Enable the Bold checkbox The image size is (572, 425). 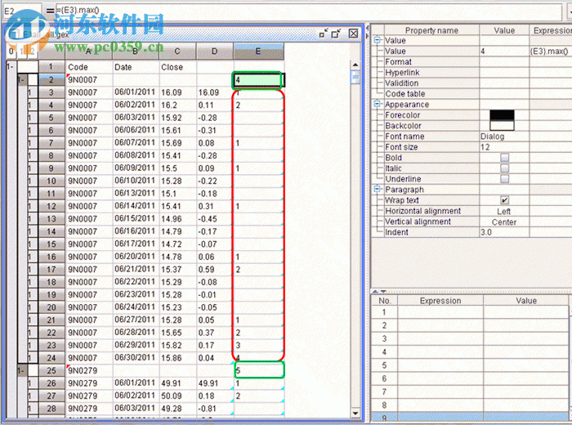pos(504,158)
